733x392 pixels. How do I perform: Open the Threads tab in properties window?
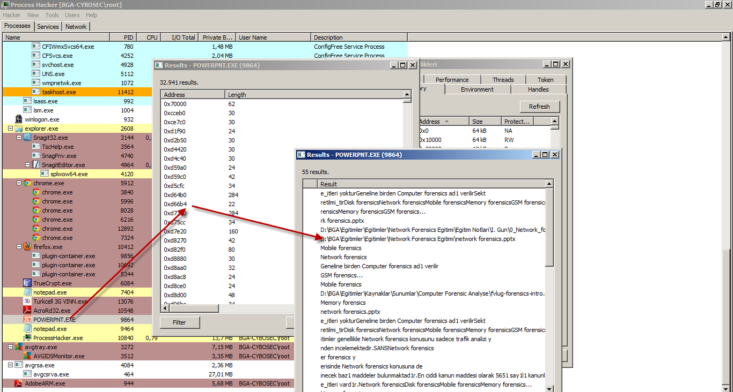pyautogui.click(x=503, y=80)
